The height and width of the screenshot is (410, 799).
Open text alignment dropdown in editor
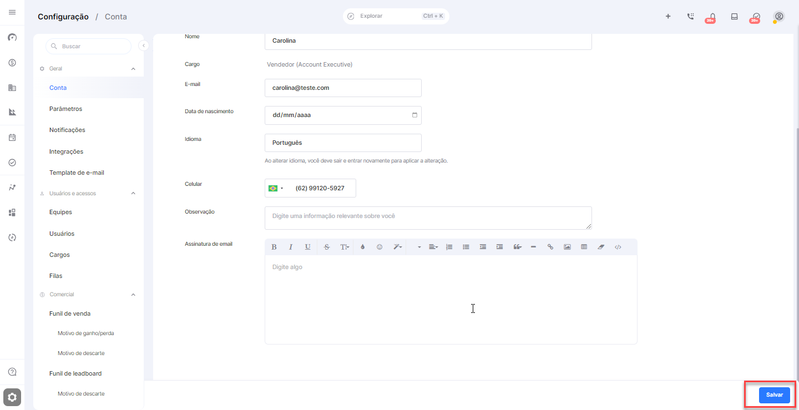pyautogui.click(x=433, y=247)
